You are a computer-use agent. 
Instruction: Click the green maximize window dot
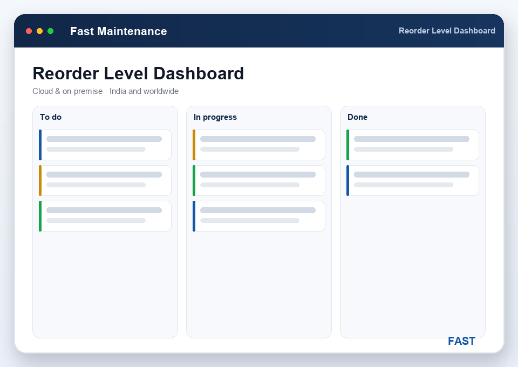pyautogui.click(x=51, y=31)
